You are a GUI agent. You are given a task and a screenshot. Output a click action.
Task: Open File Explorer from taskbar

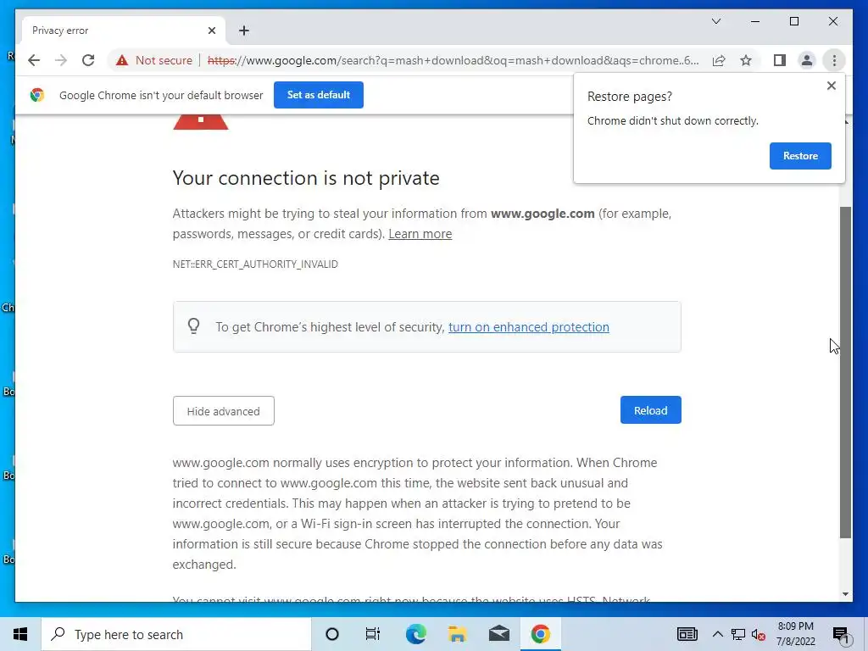point(457,634)
